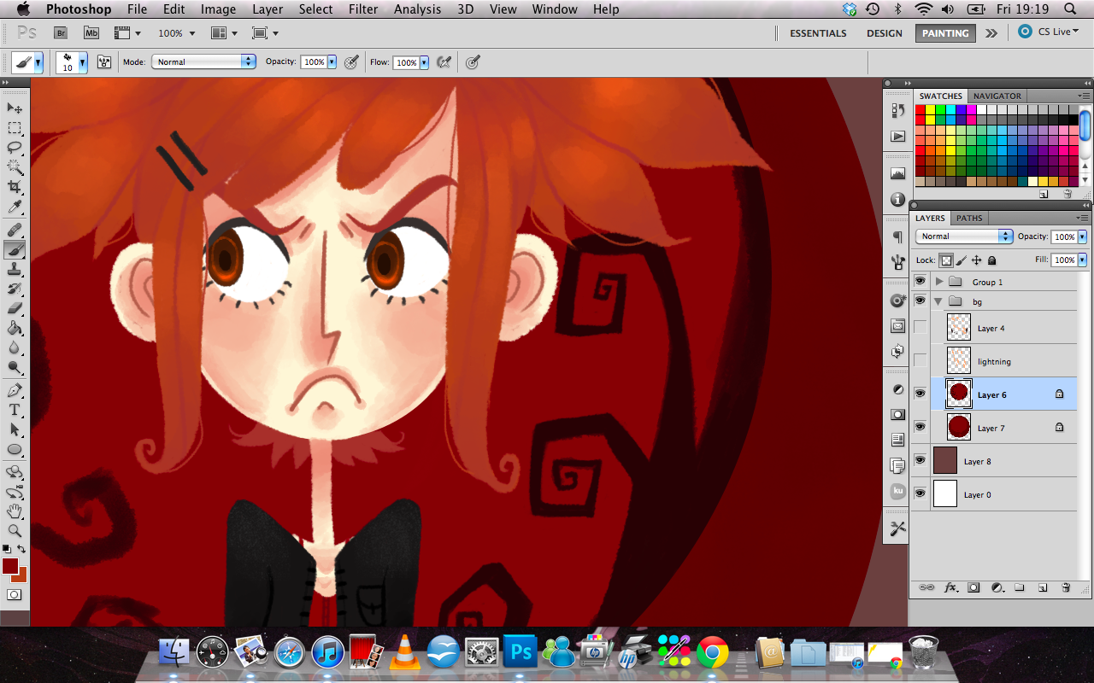Hide the bg layer group
Screen dimensions: 1094x683
tap(920, 301)
